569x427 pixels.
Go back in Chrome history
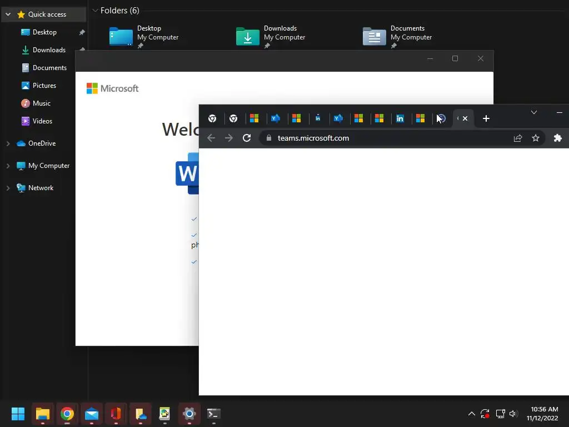pos(211,138)
